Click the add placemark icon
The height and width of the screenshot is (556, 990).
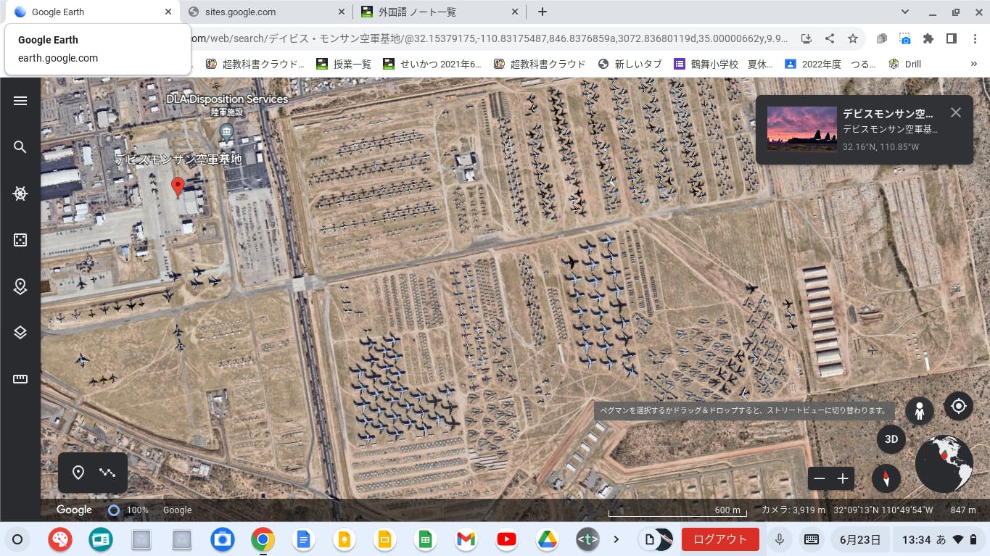pyautogui.click(x=78, y=473)
